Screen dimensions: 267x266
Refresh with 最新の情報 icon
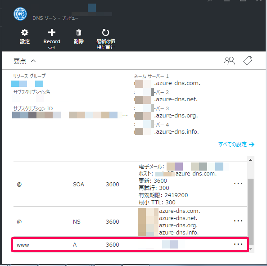coord(105,32)
